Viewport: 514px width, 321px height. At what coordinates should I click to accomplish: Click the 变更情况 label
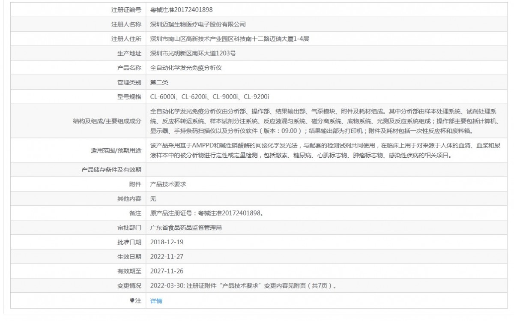click(x=129, y=286)
